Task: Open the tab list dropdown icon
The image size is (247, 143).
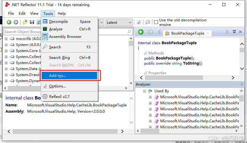Action: tap(234, 32)
